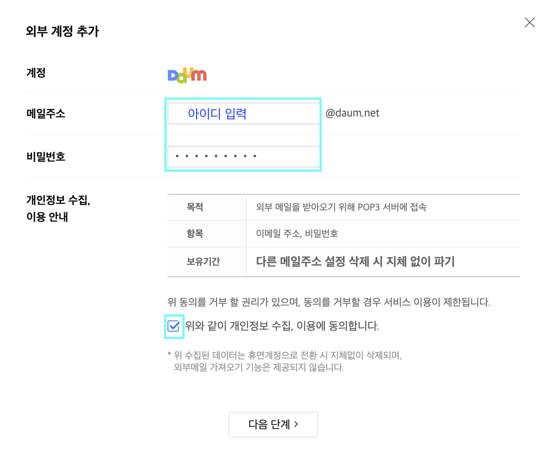Click the 다음 단계 button
This screenshot has height=459, width=553.
(x=273, y=425)
